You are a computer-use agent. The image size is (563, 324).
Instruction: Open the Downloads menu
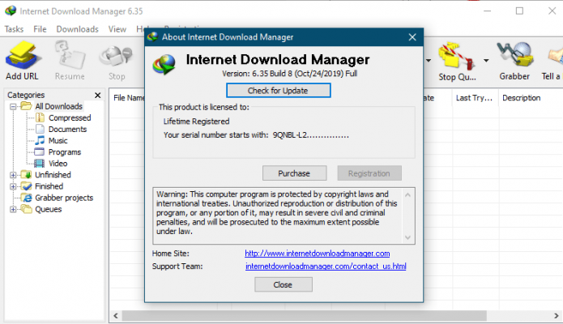[78, 29]
